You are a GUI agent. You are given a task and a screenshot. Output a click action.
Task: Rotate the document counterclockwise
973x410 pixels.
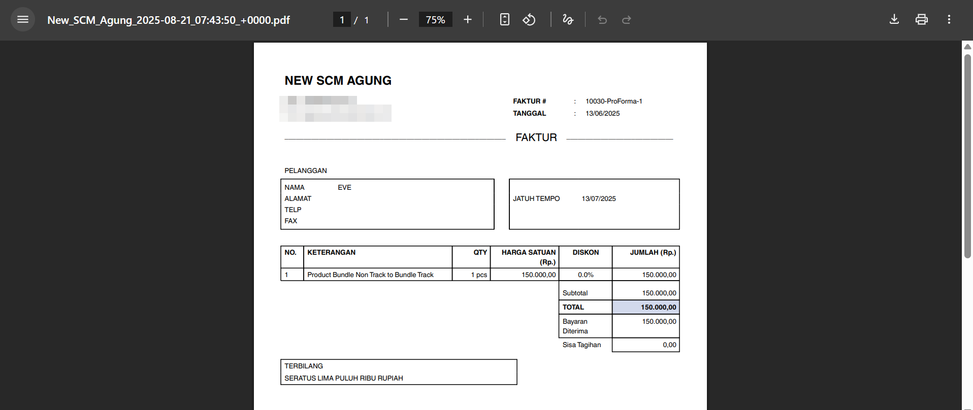pyautogui.click(x=529, y=20)
